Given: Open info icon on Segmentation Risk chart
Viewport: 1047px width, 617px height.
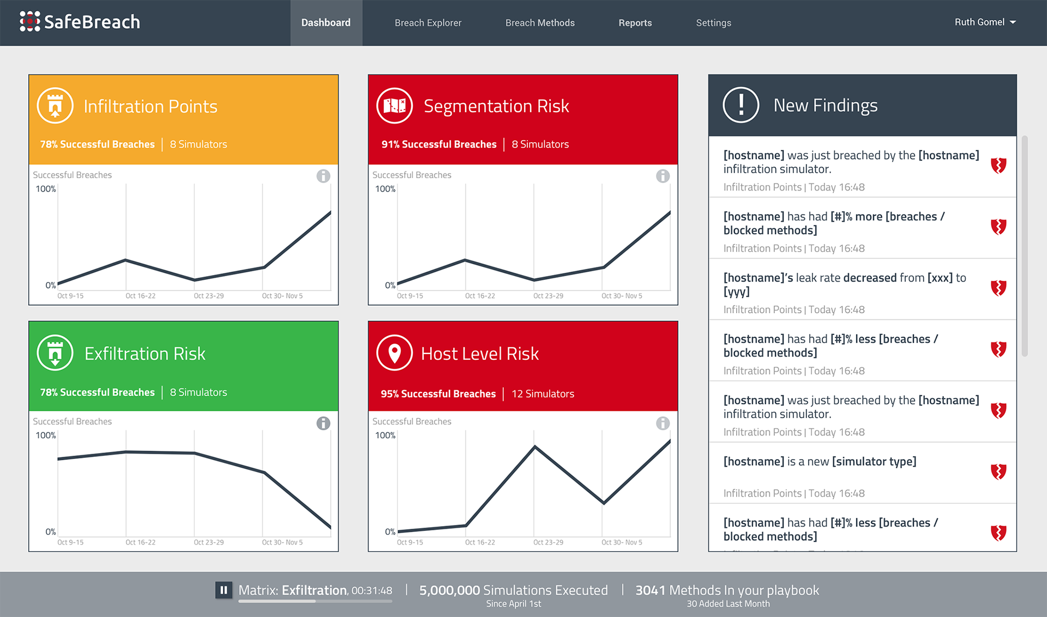Looking at the screenshot, I should (663, 176).
